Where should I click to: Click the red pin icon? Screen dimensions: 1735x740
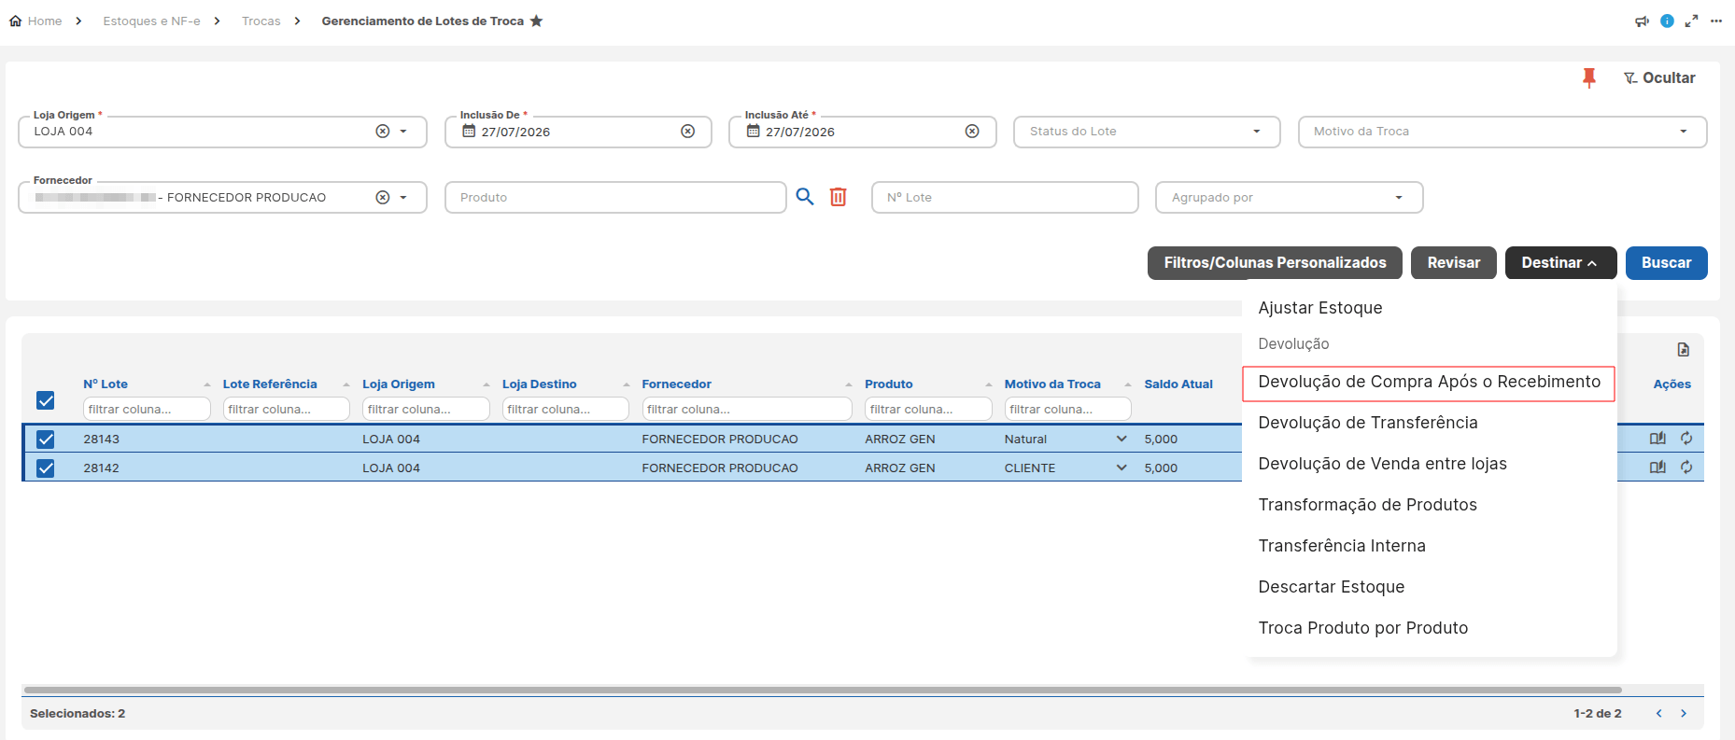click(x=1589, y=78)
